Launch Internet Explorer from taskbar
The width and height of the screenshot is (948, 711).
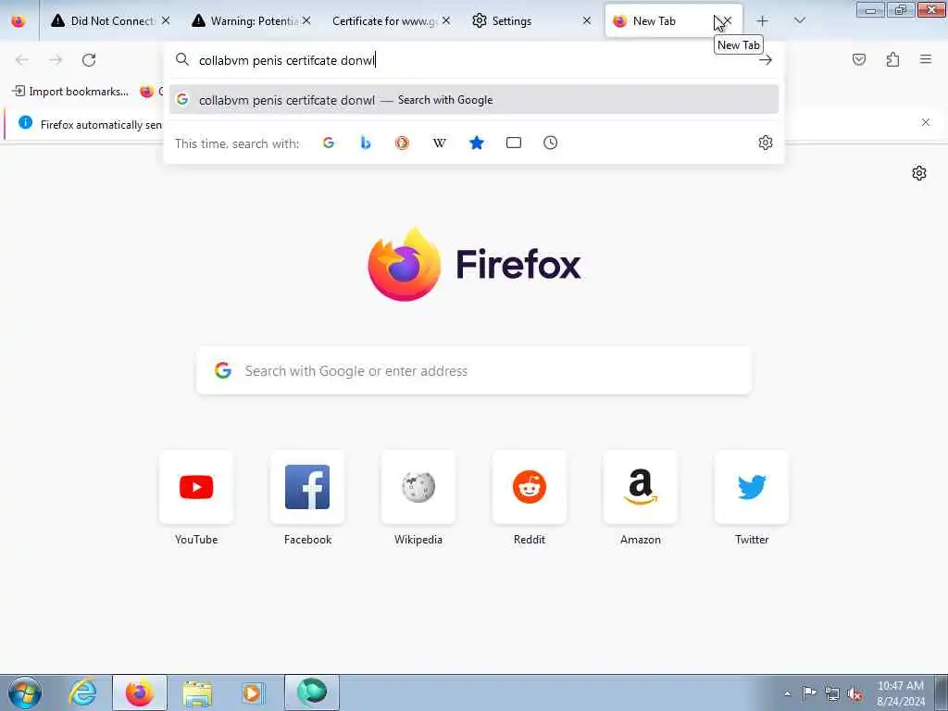click(82, 692)
